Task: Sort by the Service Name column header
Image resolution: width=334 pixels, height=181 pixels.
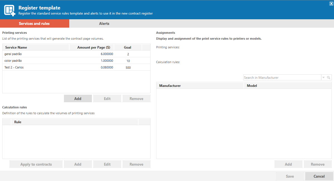Action: tap(36, 47)
